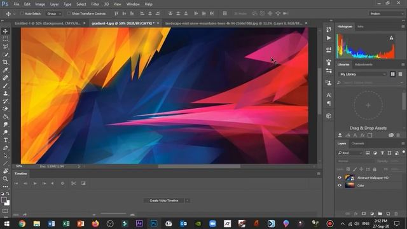Select the Path Selection tool
Viewport: 407px width, 229px height.
[x=5, y=156]
